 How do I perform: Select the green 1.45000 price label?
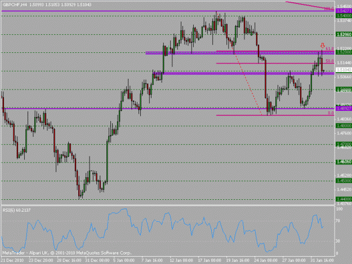344,181
